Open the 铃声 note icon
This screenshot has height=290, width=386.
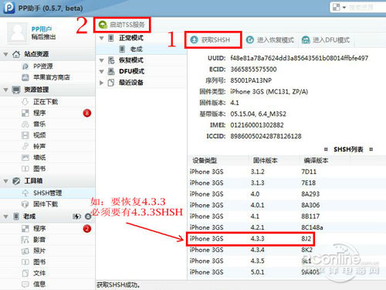tap(25, 146)
